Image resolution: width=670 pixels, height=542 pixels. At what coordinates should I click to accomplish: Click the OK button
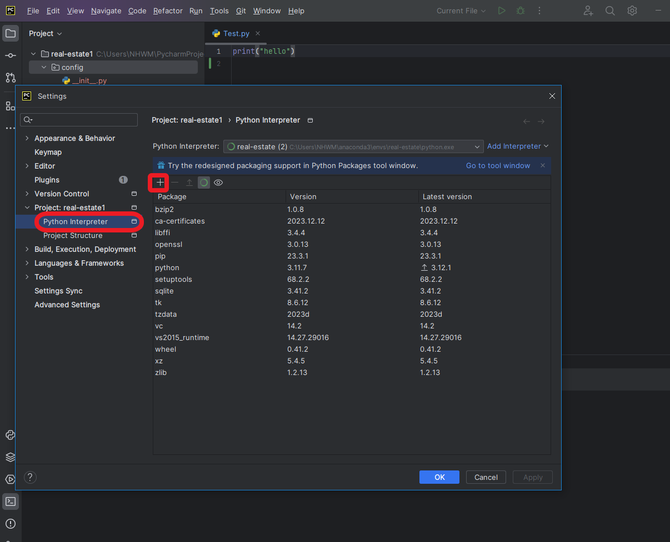click(439, 477)
